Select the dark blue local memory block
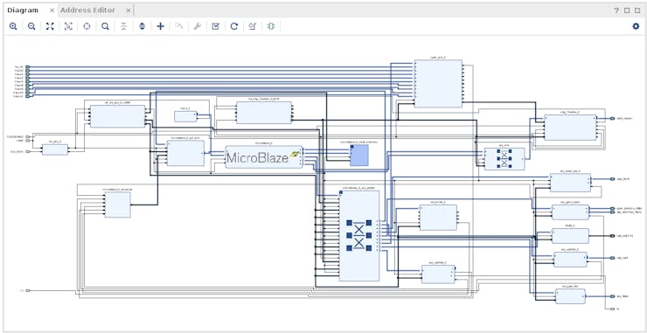The width and height of the screenshot is (647, 333). pos(359,156)
